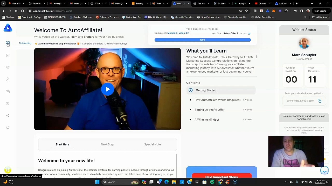
Task: Click the yellow logout icon at sidebar bottom
Action: pos(8,170)
